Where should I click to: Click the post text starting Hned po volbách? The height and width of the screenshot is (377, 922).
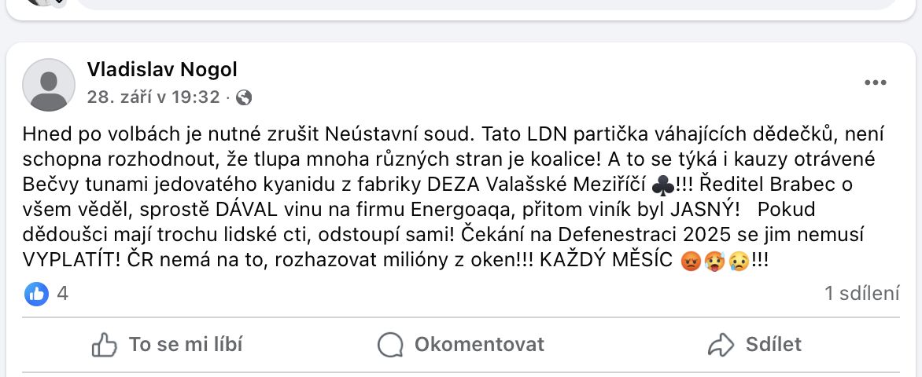point(393,196)
